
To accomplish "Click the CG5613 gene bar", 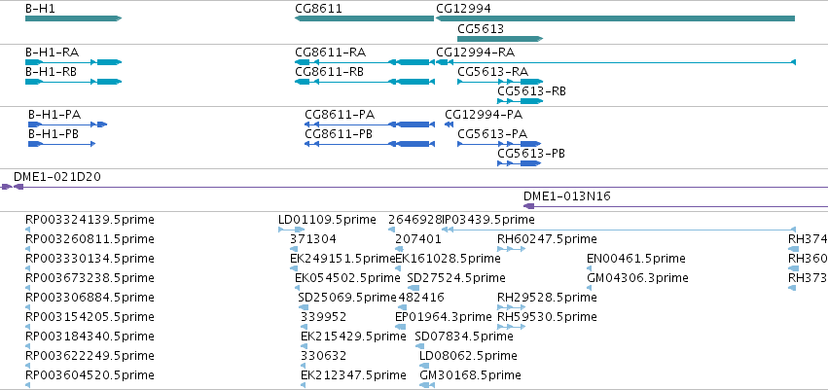I will (x=500, y=39).
